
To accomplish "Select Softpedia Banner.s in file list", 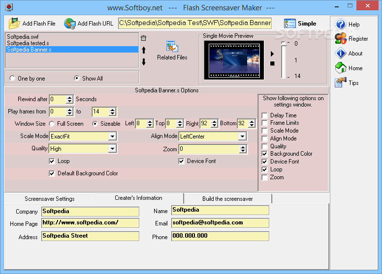I will click(72, 50).
